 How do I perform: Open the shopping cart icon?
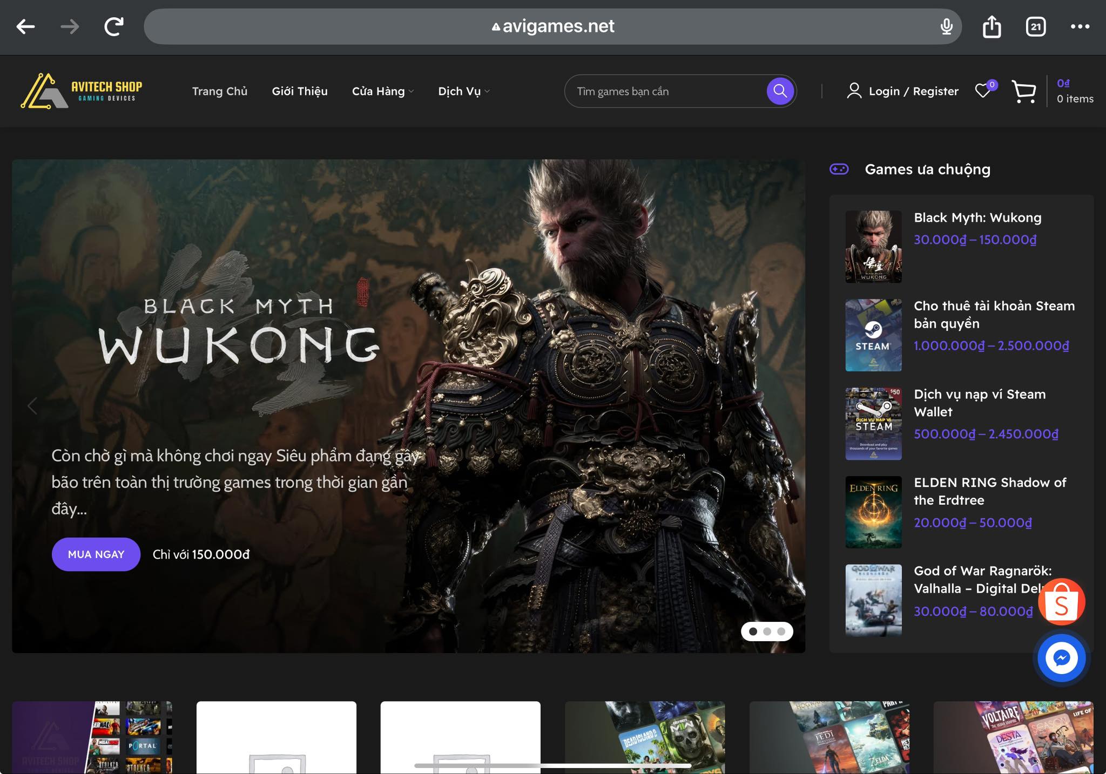coord(1023,91)
